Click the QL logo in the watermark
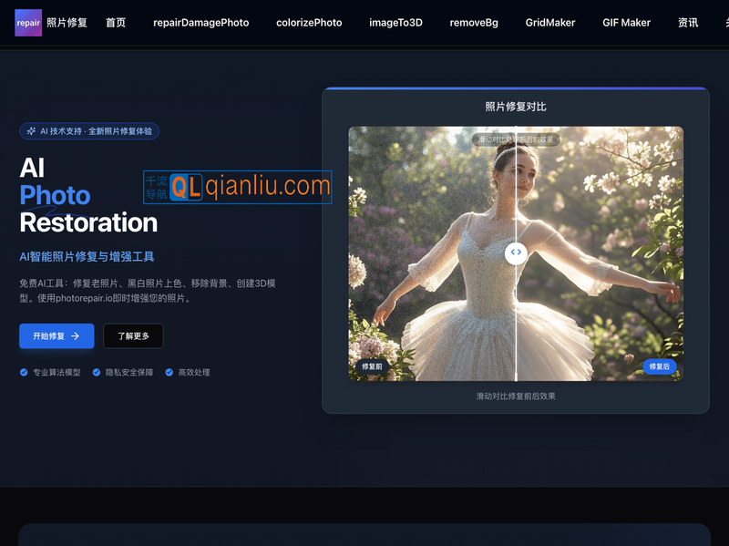 tap(185, 188)
